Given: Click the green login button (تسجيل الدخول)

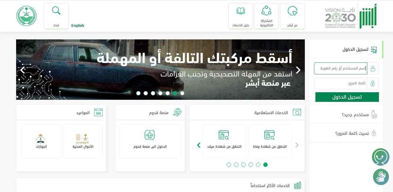Looking at the screenshot, I should click(x=347, y=97).
